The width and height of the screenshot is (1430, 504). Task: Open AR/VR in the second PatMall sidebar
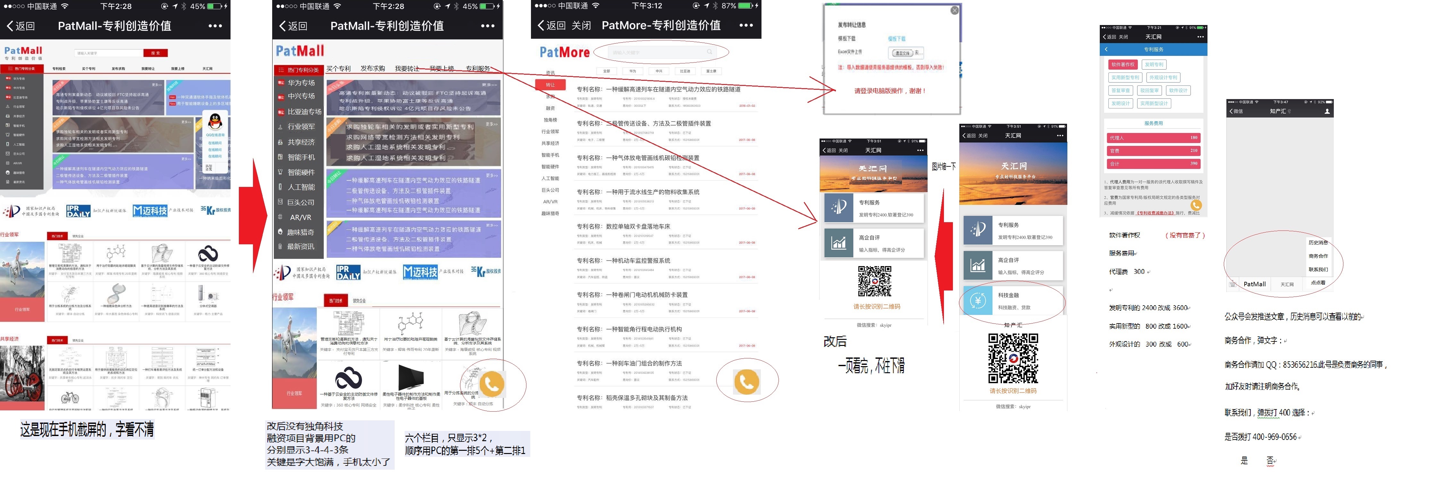(300, 217)
